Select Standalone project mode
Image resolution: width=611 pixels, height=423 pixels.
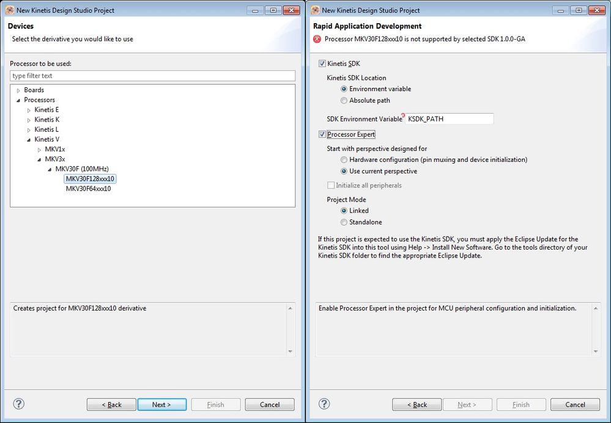coord(344,222)
